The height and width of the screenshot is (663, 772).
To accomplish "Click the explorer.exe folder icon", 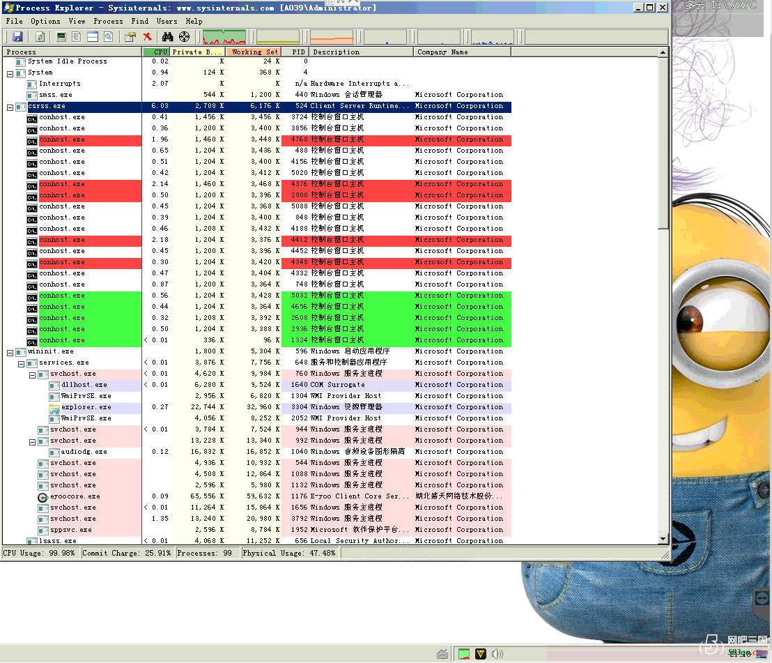I will point(54,408).
